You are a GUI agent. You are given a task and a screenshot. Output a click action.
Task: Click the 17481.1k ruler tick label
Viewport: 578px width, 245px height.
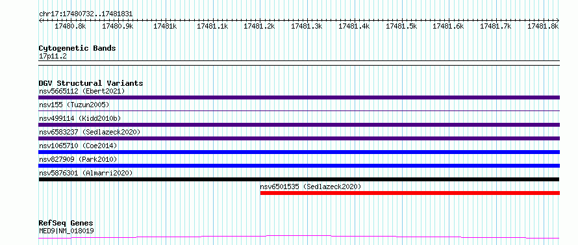[212, 26]
